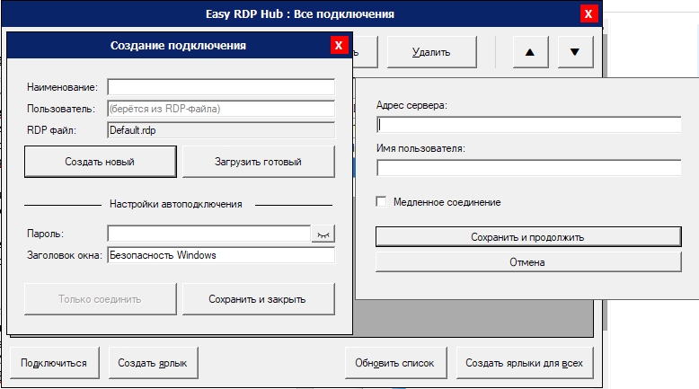Click the Отмена button
Screen dimensions: 699x389
pyautogui.click(x=528, y=262)
